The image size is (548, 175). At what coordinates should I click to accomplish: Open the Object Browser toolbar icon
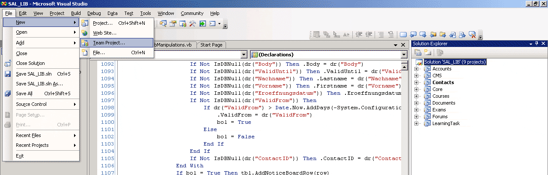[183, 23]
